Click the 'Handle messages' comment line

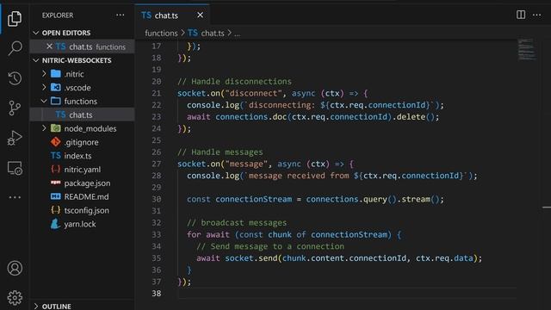pyautogui.click(x=220, y=152)
